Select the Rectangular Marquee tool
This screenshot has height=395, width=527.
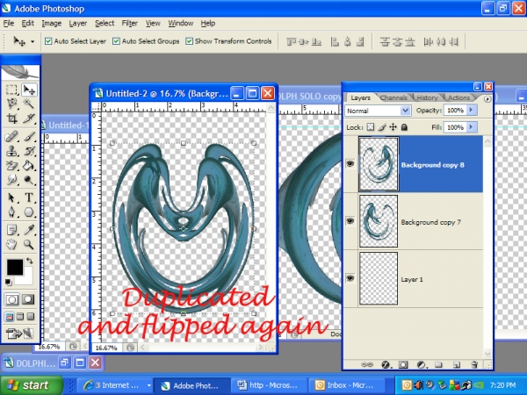[11, 90]
